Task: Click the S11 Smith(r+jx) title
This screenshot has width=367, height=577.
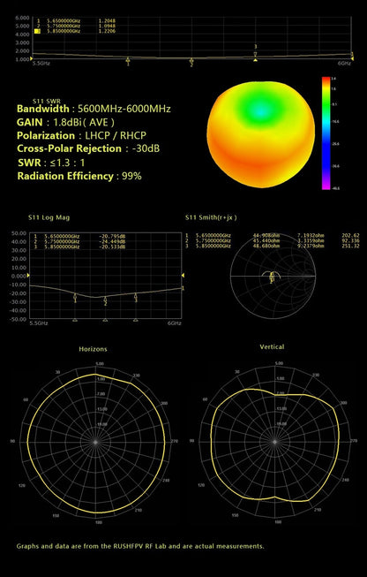Action: (x=211, y=217)
